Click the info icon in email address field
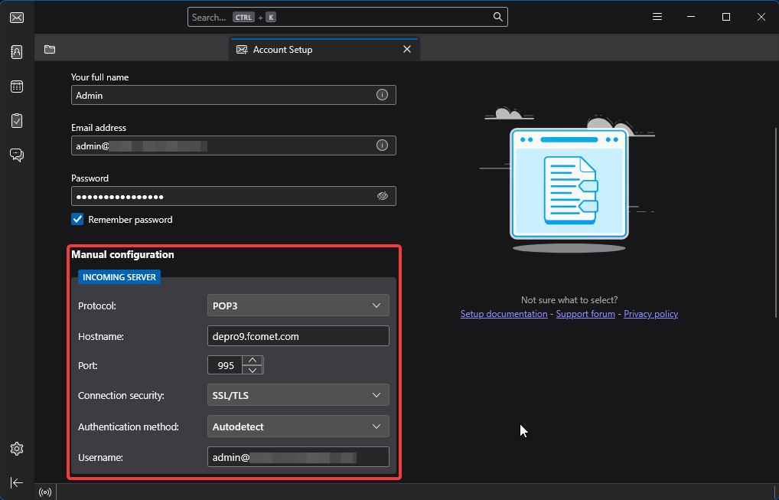This screenshot has height=500, width=779. (382, 145)
